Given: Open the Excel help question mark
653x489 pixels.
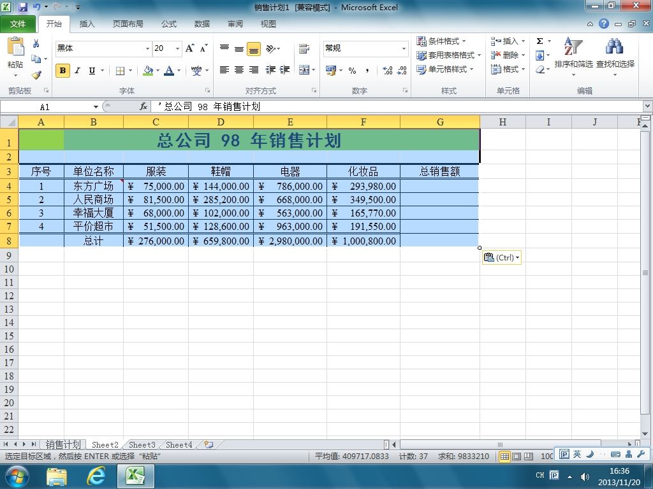Looking at the screenshot, I should 604,24.
